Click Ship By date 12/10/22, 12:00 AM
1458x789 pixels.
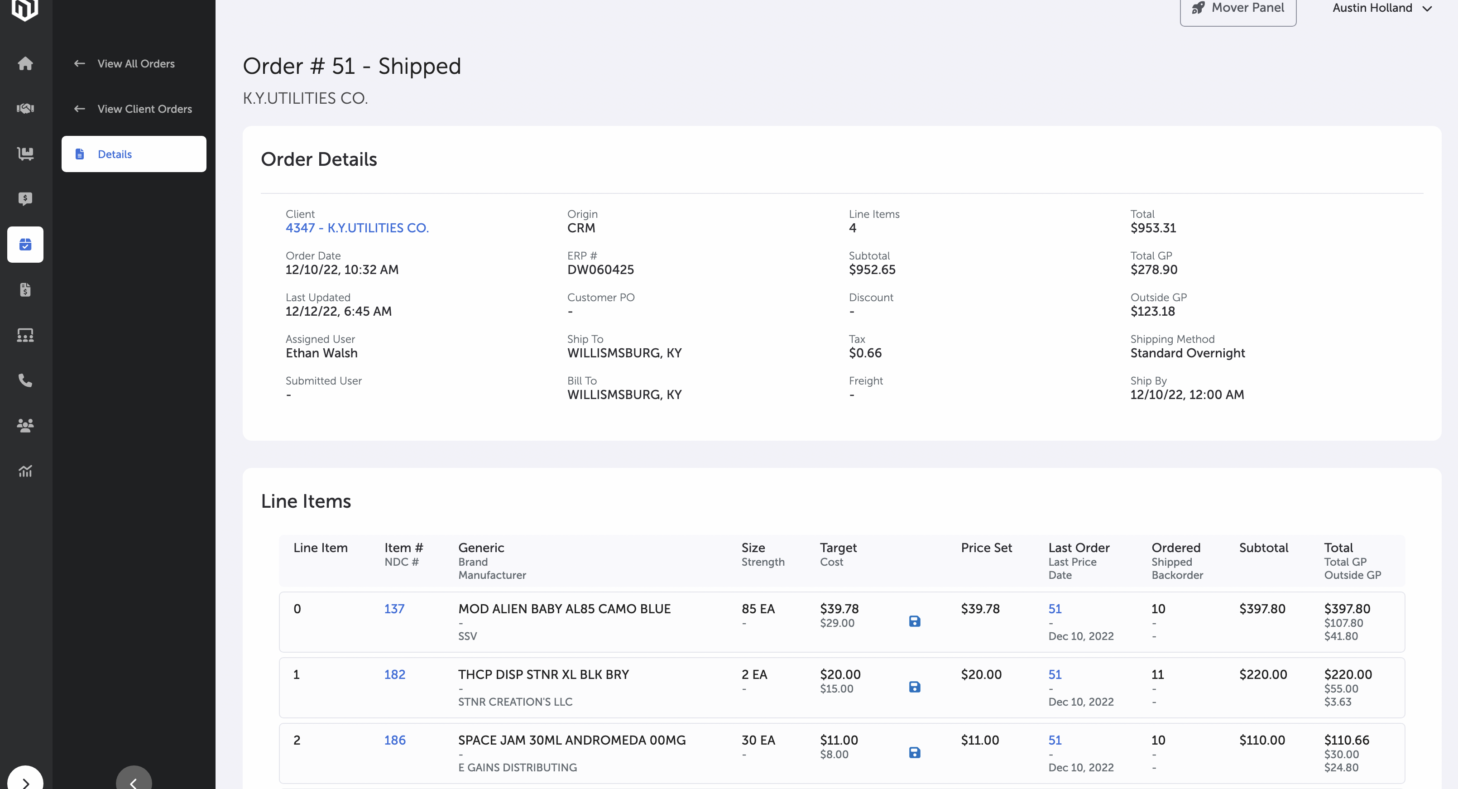coord(1187,395)
